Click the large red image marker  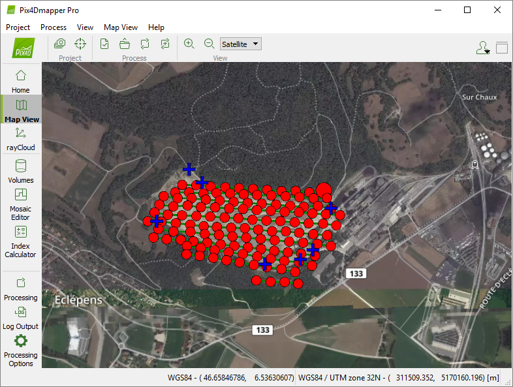tap(324, 191)
